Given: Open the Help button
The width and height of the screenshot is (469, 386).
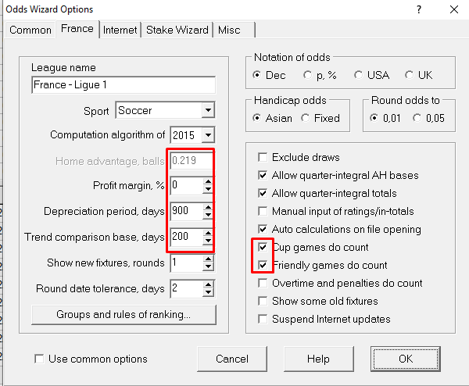Looking at the screenshot, I should [x=318, y=359].
